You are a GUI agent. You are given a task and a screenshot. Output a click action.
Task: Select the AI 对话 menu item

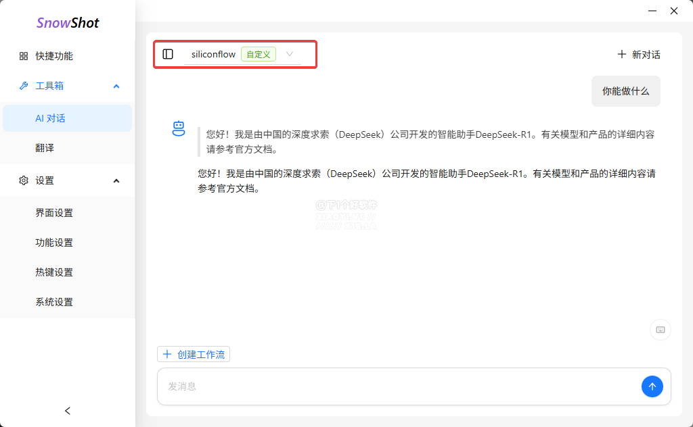tap(68, 118)
